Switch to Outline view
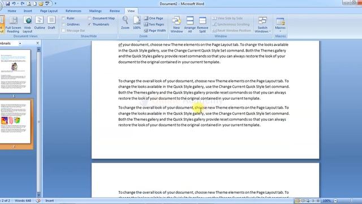This screenshot has width=362, height=204. point(40,23)
